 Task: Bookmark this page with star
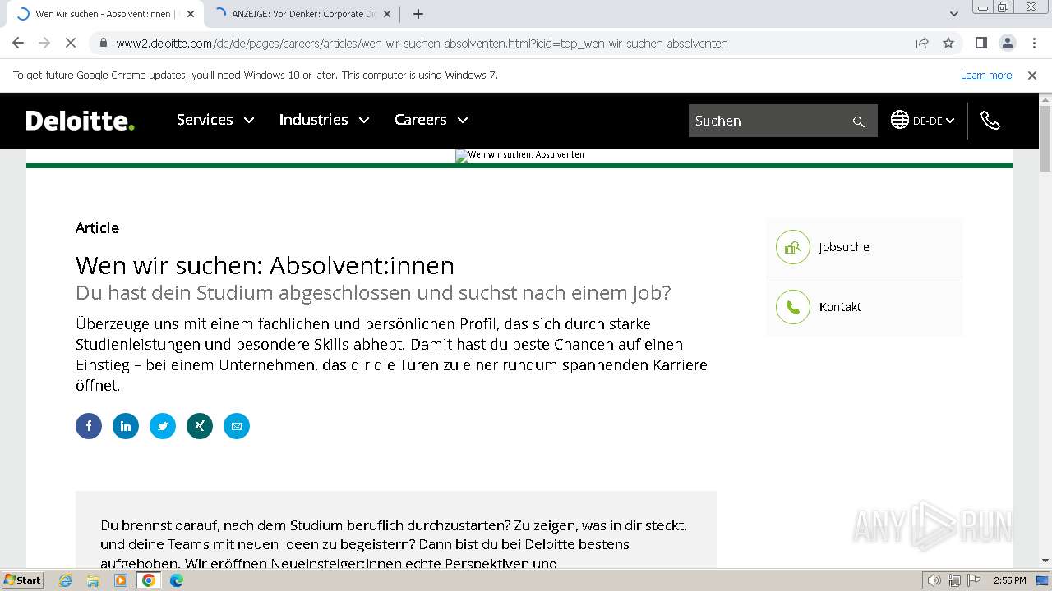click(x=948, y=43)
